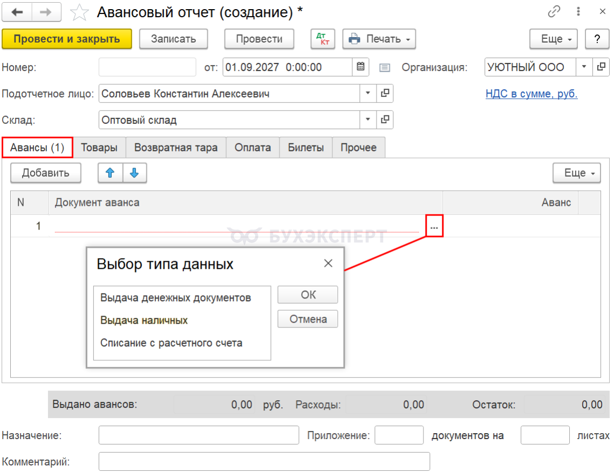This screenshot has width=614, height=473.
Task: Select Выдача наличных in the list
Action: click(144, 320)
